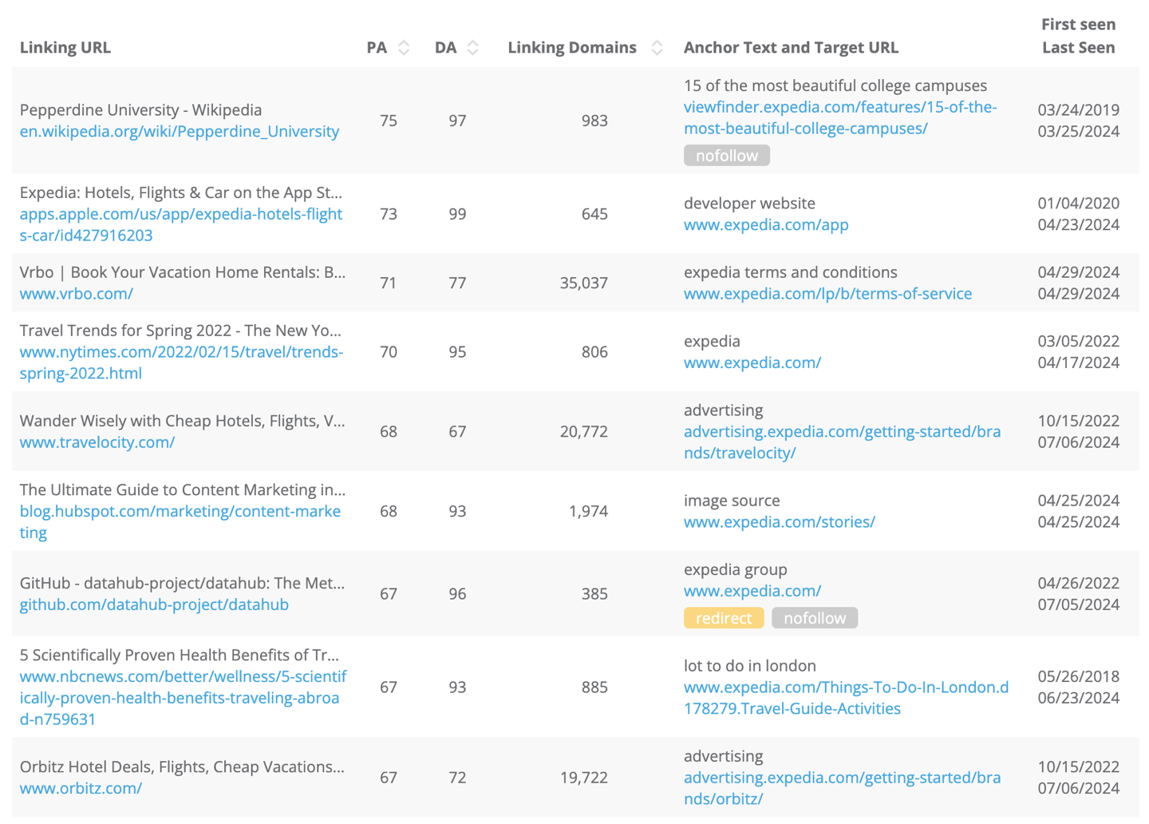The width and height of the screenshot is (1149, 824).
Task: Select the 35,037 linking domains value
Action: tap(583, 283)
